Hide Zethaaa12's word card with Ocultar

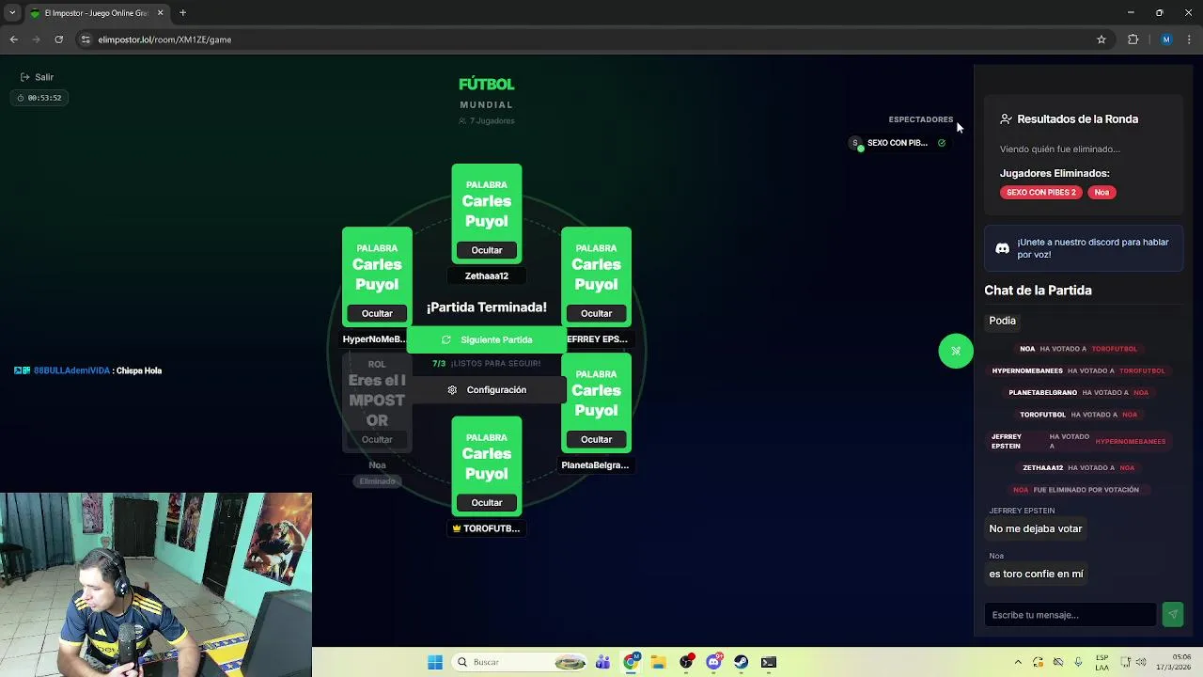pos(487,250)
